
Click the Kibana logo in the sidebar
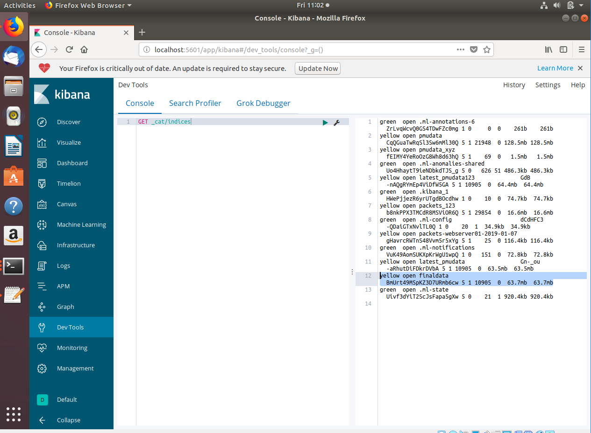click(x=62, y=95)
